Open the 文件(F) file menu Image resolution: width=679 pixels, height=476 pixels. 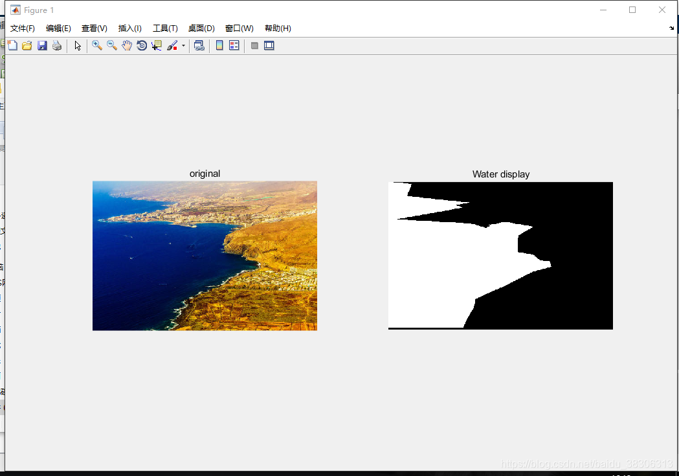pos(22,28)
